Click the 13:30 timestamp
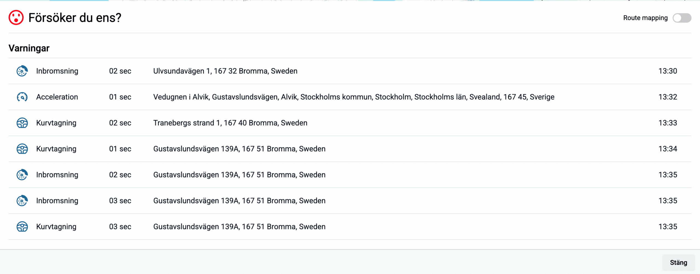 click(x=667, y=71)
